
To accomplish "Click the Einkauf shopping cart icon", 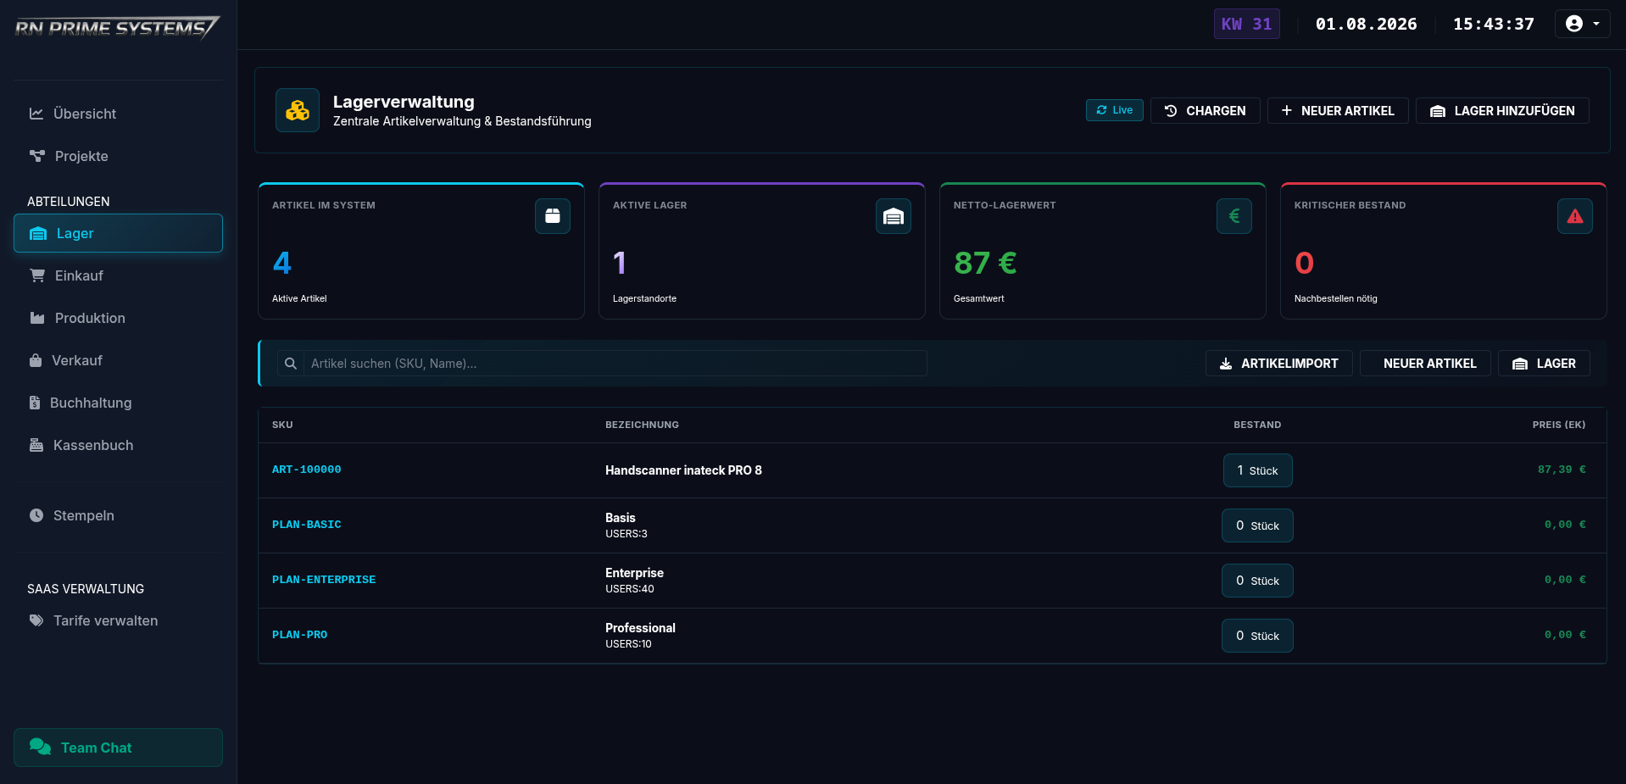I will click(x=37, y=275).
